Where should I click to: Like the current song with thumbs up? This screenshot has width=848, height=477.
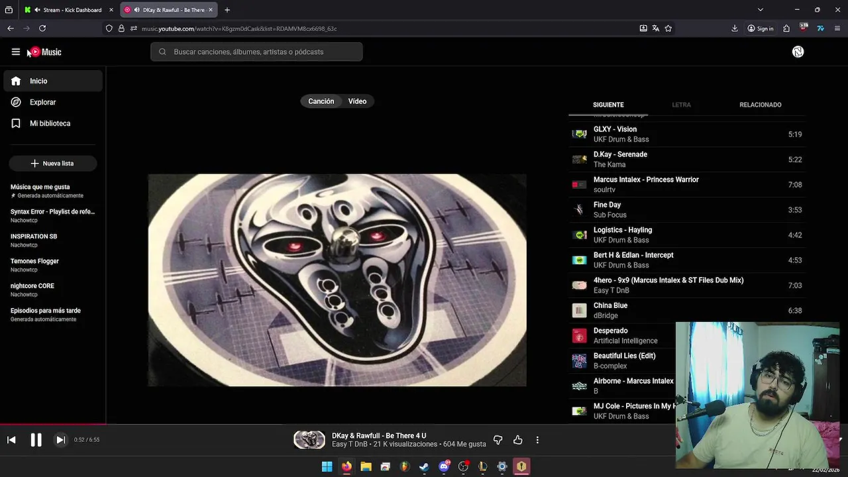(518, 440)
